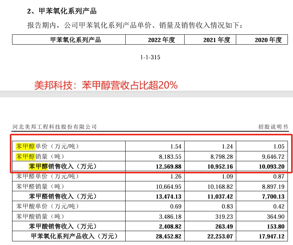Click the '2022 年度' column header
The image size is (293, 245).
click(162, 40)
